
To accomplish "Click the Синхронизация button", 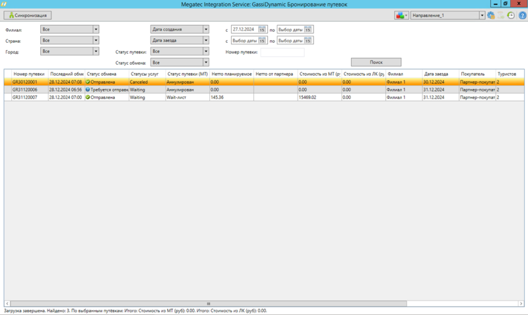I will [x=28, y=14].
